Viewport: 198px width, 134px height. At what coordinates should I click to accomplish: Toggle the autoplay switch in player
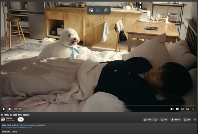pyautogui.click(x=172, y=109)
